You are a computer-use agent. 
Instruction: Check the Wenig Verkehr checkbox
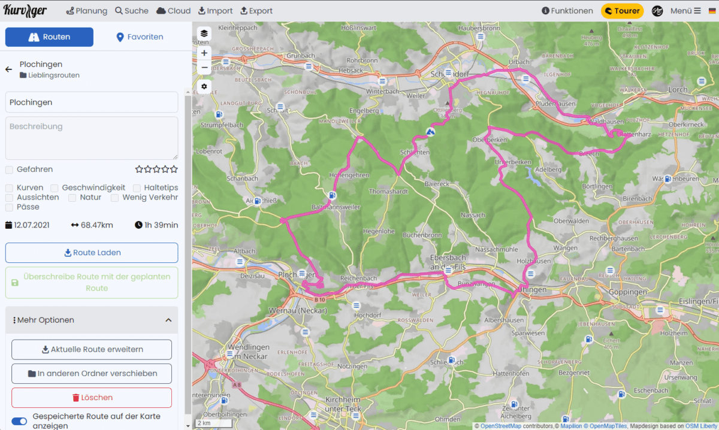pyautogui.click(x=114, y=198)
